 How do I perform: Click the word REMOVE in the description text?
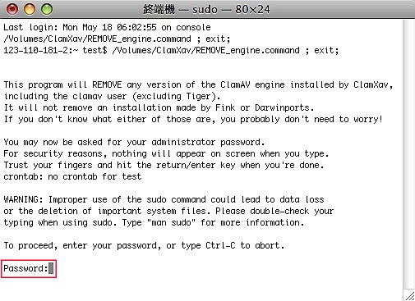coord(107,84)
